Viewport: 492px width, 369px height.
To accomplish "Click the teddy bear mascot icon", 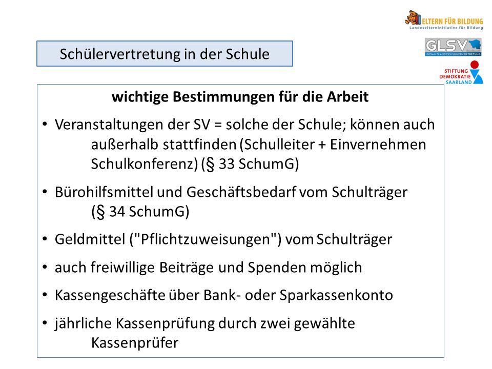I will pos(412,17).
